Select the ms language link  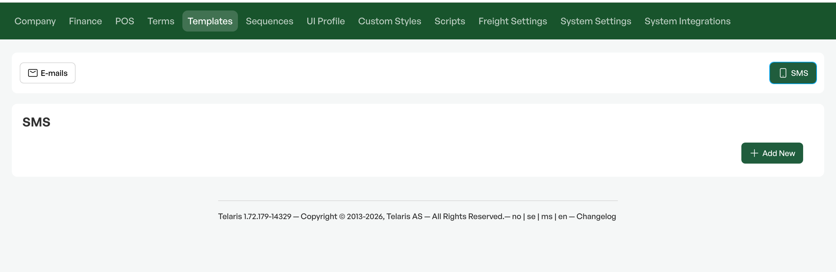click(x=547, y=216)
